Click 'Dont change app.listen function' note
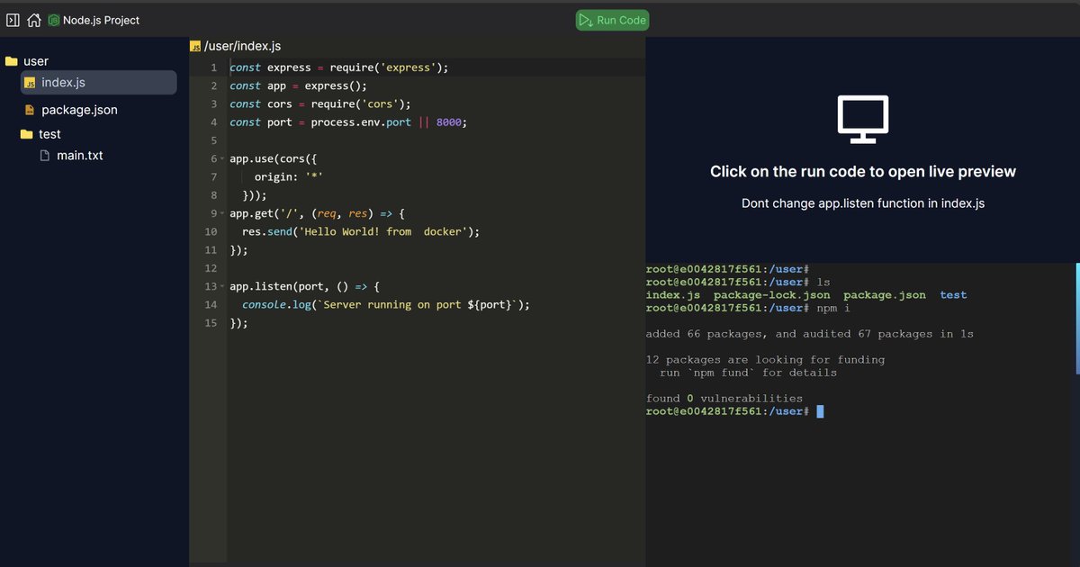The height and width of the screenshot is (567, 1080). (863, 203)
